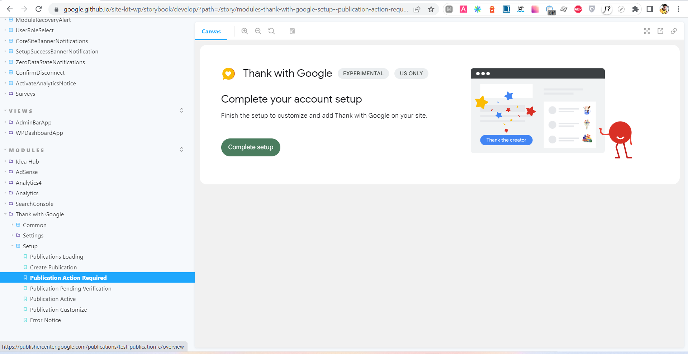Click the fonts f? extension icon
Screen dimensions: 688x354
tap(607, 9)
